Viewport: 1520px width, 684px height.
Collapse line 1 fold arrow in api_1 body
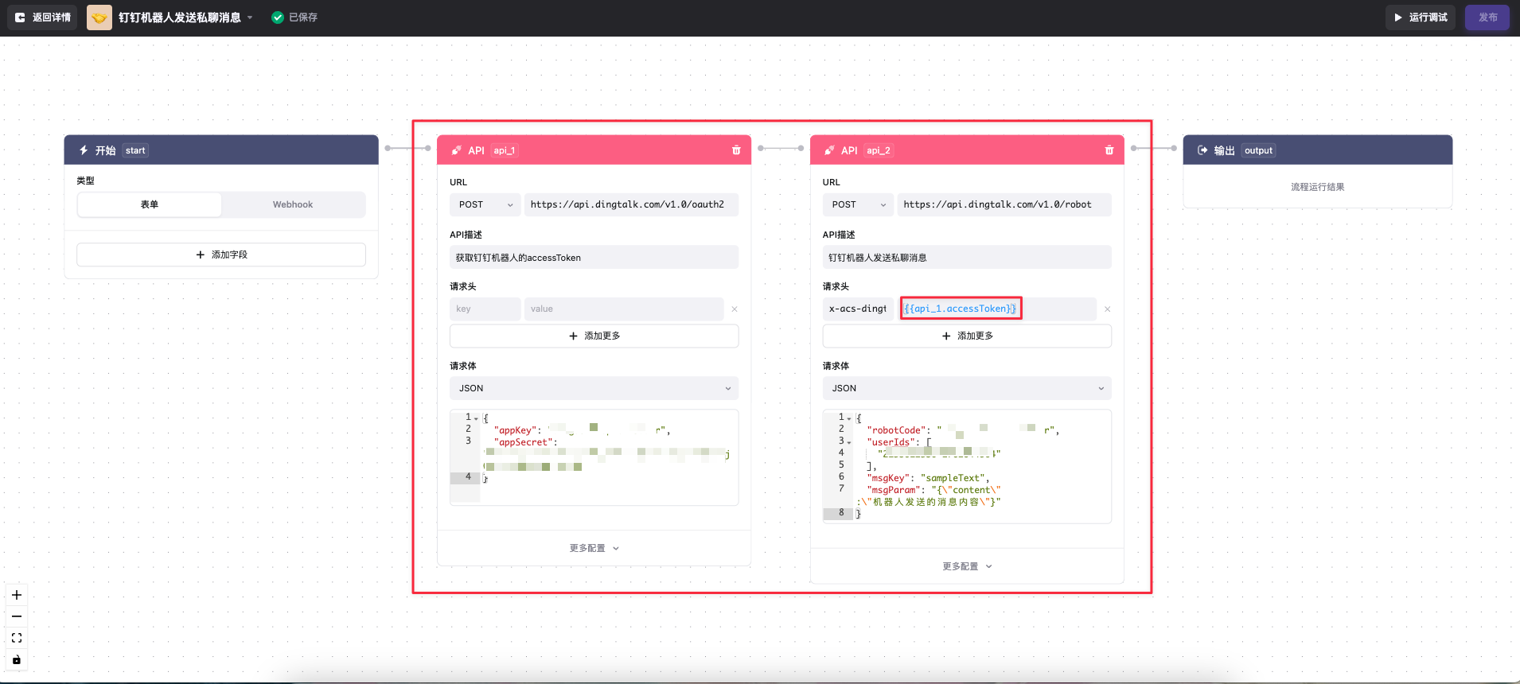click(477, 418)
